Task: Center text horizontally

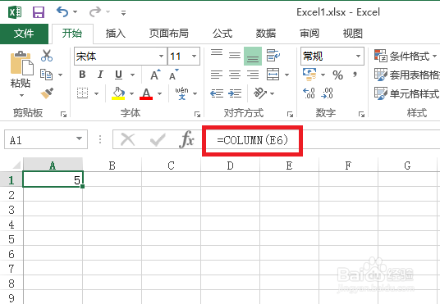Action: [235, 75]
